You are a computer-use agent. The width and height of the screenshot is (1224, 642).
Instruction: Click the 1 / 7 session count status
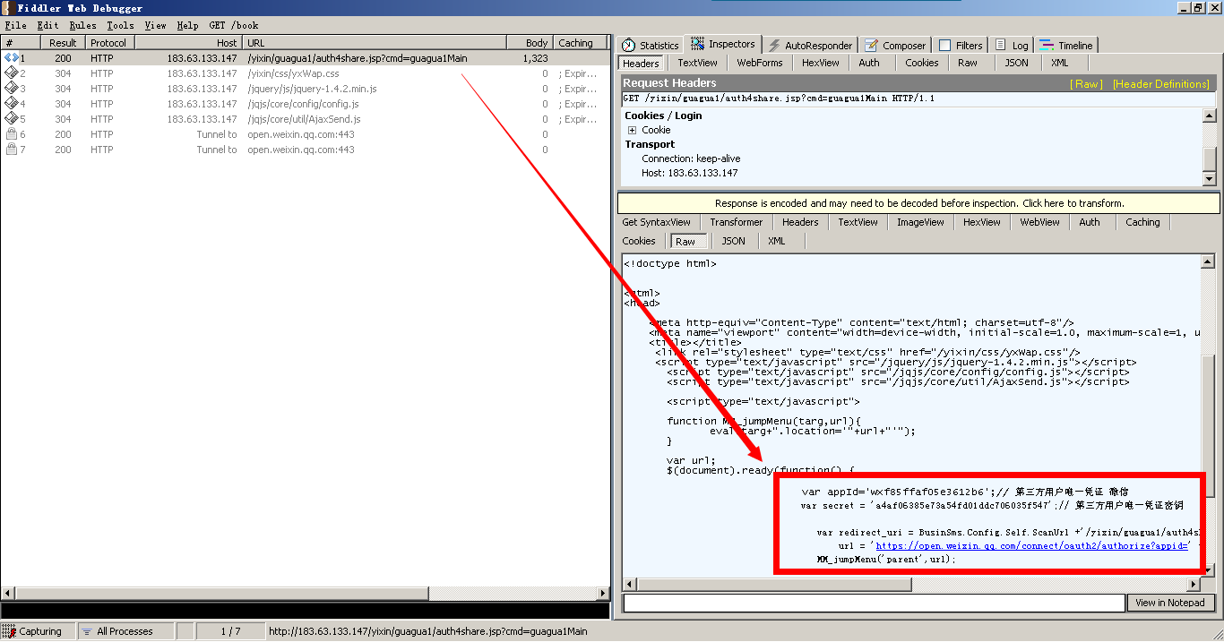point(231,631)
